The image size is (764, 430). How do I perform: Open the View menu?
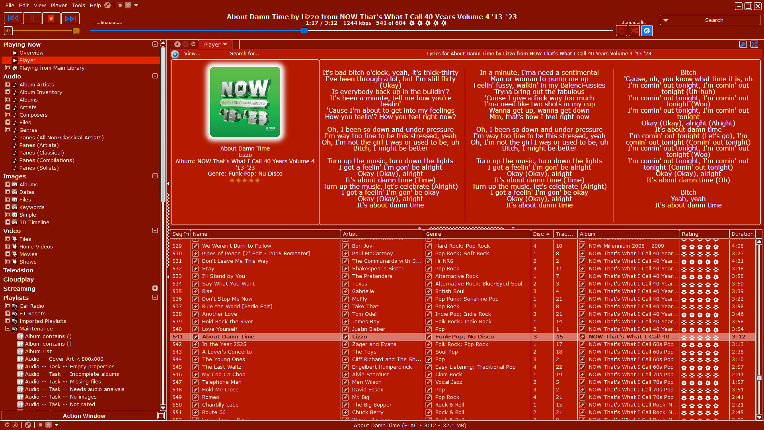click(39, 5)
